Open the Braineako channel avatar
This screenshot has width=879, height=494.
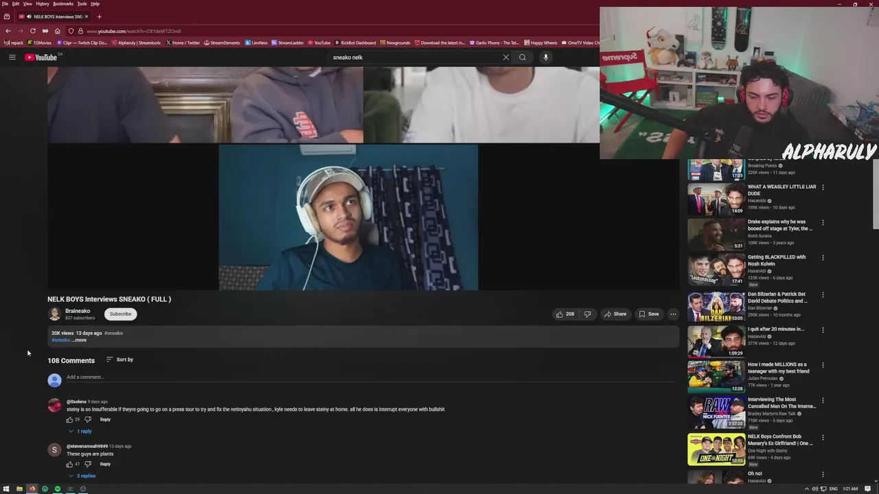click(x=54, y=314)
